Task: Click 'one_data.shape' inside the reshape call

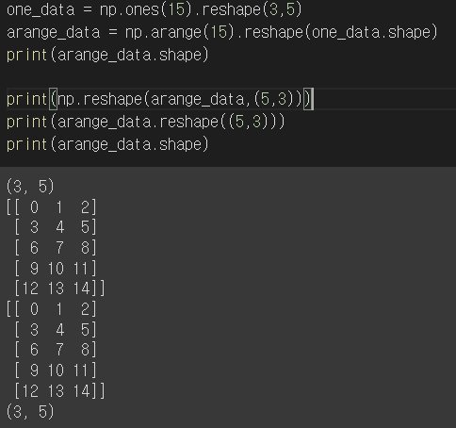Action: [370, 32]
